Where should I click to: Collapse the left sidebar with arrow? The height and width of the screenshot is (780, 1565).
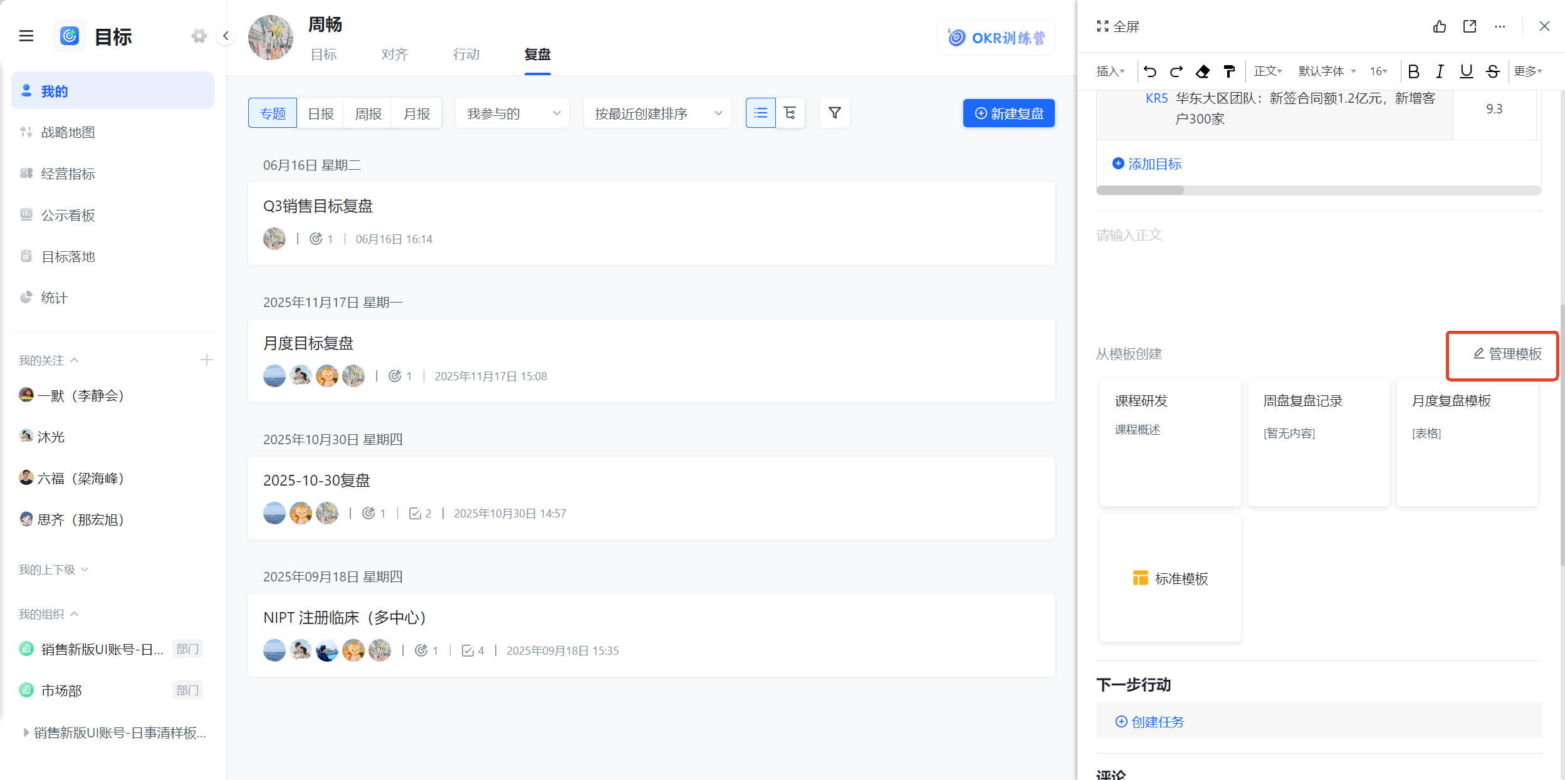point(226,36)
